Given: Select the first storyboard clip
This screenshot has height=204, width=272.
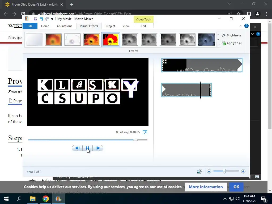Looking at the screenshot, I should (x=202, y=65).
